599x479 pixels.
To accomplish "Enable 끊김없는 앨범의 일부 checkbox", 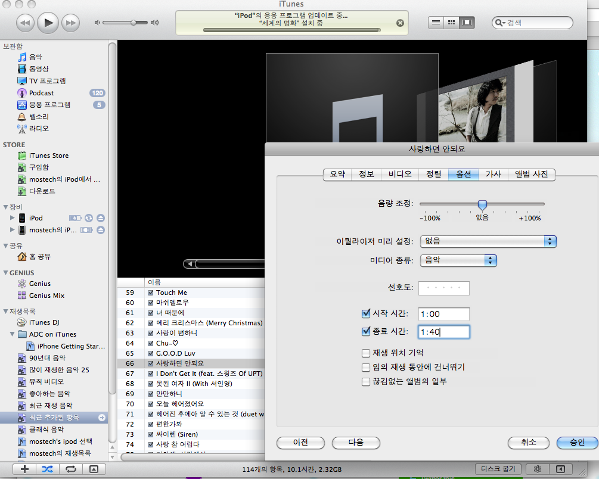I will coord(366,382).
